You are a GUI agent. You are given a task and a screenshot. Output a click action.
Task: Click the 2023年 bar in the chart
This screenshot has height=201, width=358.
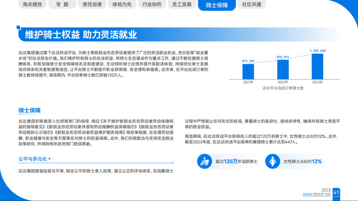(317, 67)
